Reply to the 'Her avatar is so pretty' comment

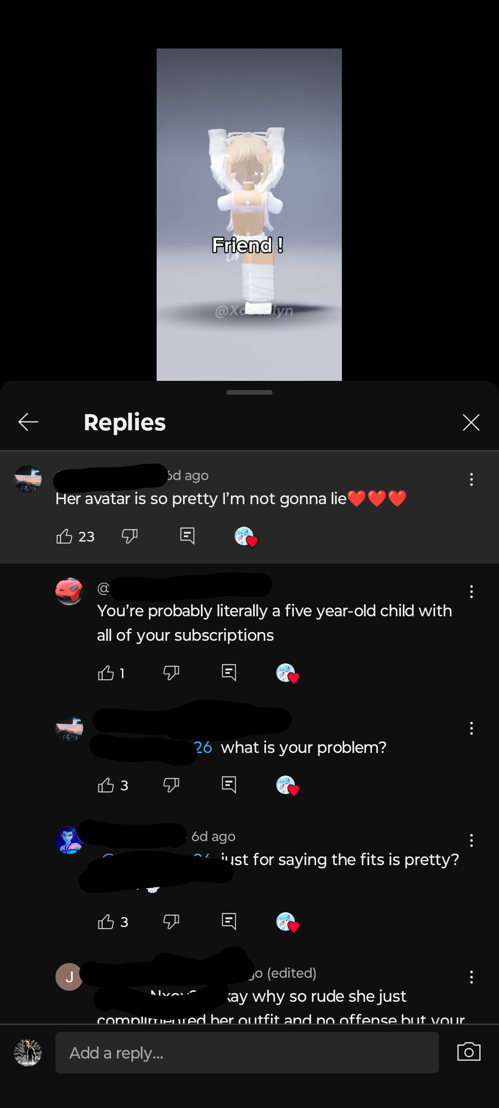187,536
